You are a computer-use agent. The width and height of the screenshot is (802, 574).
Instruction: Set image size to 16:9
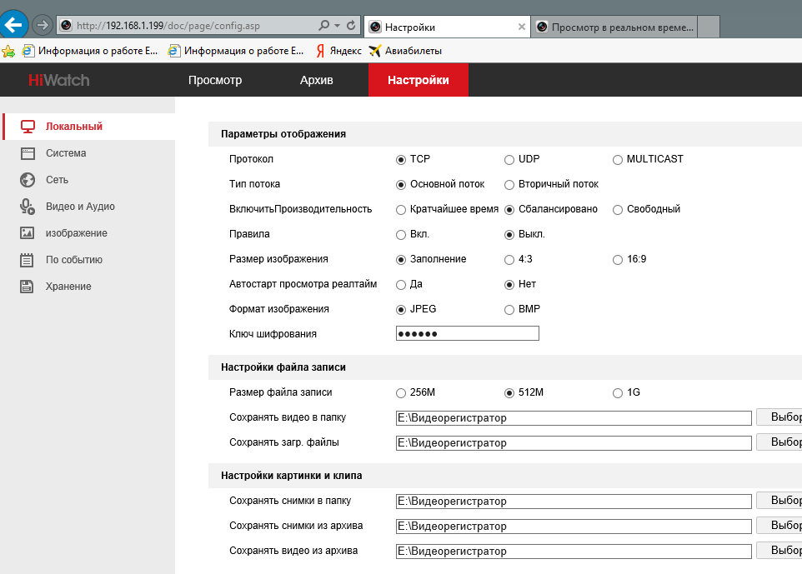[x=618, y=259]
